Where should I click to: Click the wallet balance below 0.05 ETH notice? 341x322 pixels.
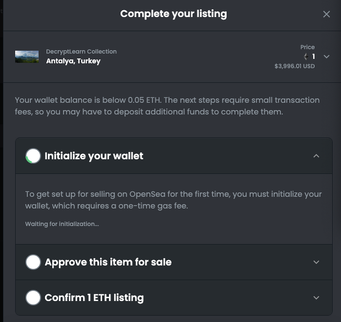[167, 106]
